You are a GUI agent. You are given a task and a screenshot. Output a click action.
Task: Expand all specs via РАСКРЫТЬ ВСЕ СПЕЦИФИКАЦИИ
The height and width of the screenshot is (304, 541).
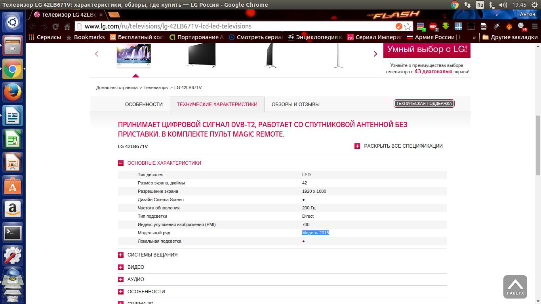(398, 146)
